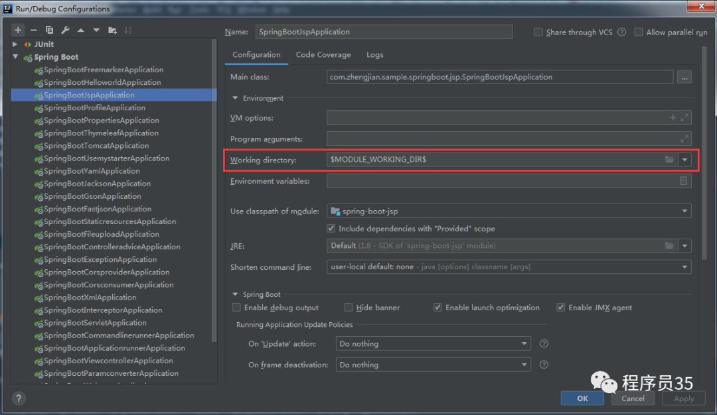Move configuration down with arrow icon
Viewport: 717px width, 415px height.
click(96, 30)
